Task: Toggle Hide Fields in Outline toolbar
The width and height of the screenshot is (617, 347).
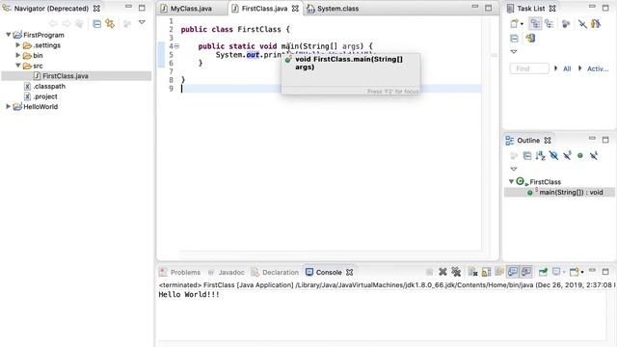Action: [553, 156]
